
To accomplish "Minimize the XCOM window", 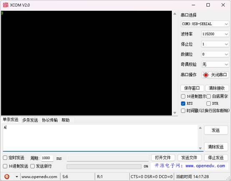I will (x=193, y=5).
